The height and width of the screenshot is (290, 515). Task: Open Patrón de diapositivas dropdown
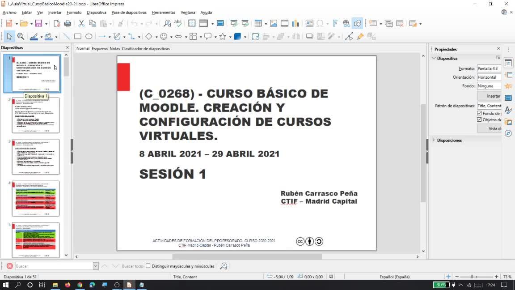tap(489, 106)
